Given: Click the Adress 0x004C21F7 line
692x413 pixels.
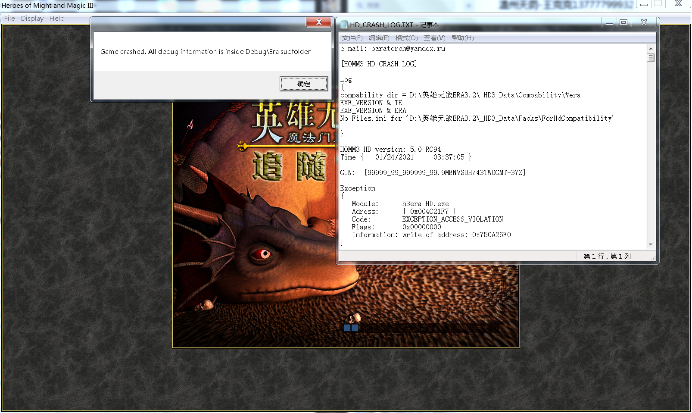Looking at the screenshot, I should 404,212.
